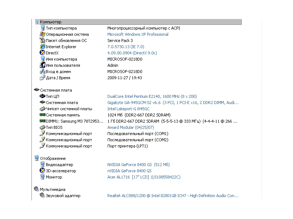Click the Имя компьютера icon

pos(42,59)
